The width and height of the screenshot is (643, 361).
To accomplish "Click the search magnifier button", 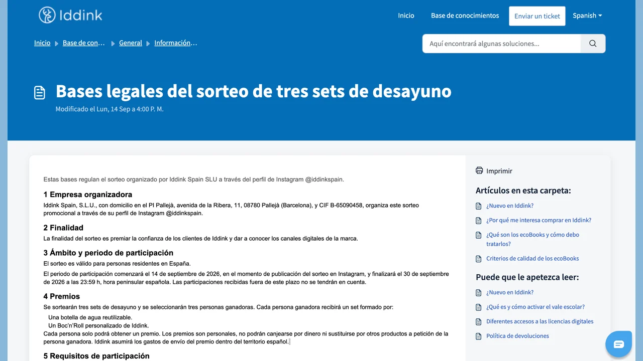I will tap(593, 44).
